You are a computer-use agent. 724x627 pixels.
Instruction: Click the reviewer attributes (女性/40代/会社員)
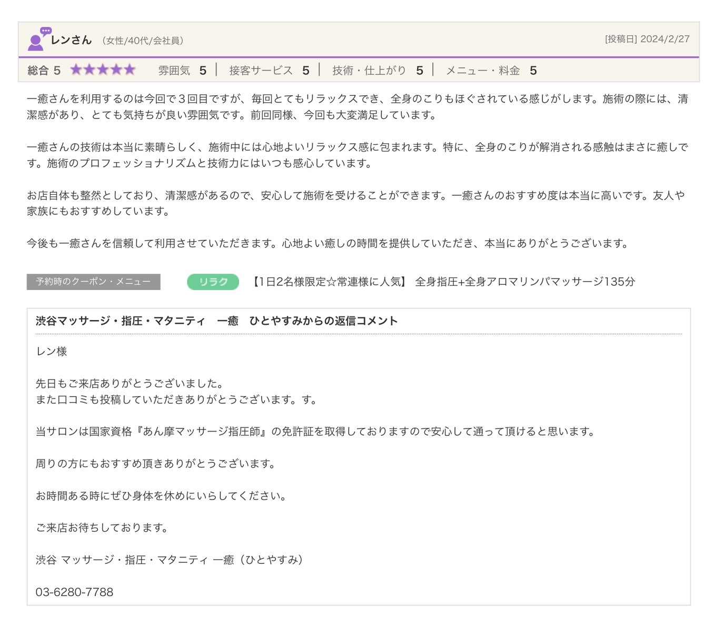[x=143, y=41]
